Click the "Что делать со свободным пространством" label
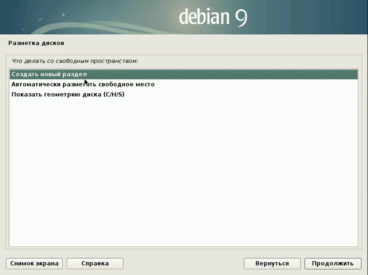368x275 pixels. click(75, 60)
